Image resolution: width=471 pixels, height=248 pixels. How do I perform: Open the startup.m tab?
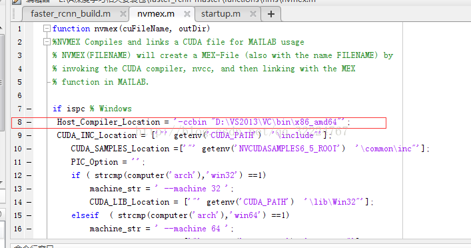[221, 14]
